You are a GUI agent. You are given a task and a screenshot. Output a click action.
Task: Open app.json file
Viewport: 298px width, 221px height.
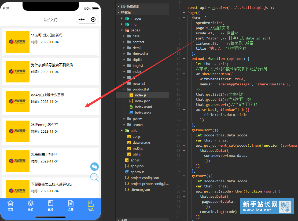(137, 166)
